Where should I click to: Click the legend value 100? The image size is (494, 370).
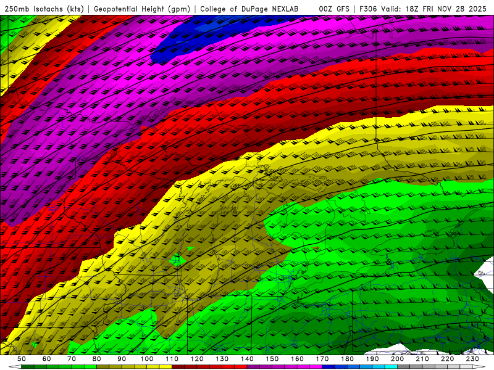(147, 359)
